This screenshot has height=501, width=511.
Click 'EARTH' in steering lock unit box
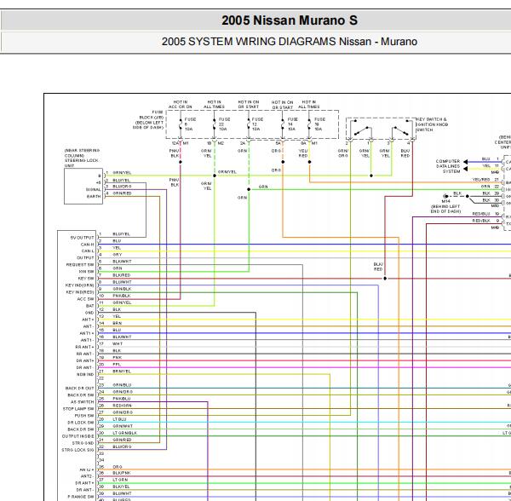[x=94, y=197]
